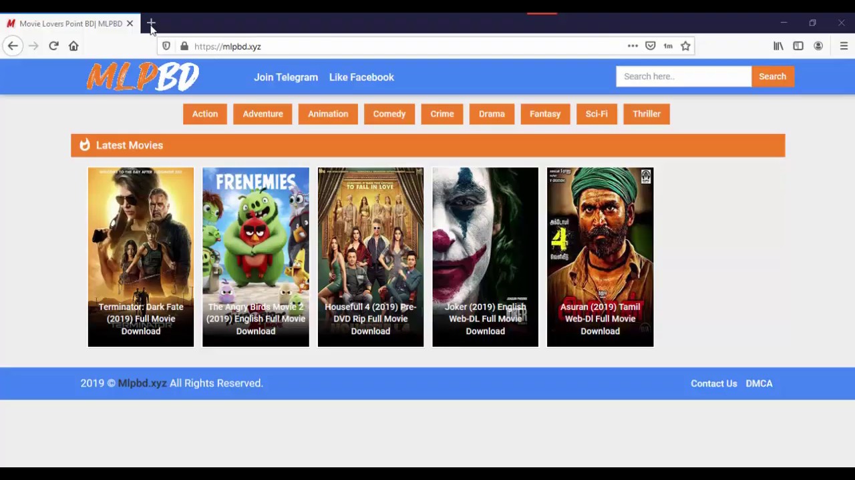The height and width of the screenshot is (480, 855).
Task: Open the DMCA page
Action: click(759, 383)
